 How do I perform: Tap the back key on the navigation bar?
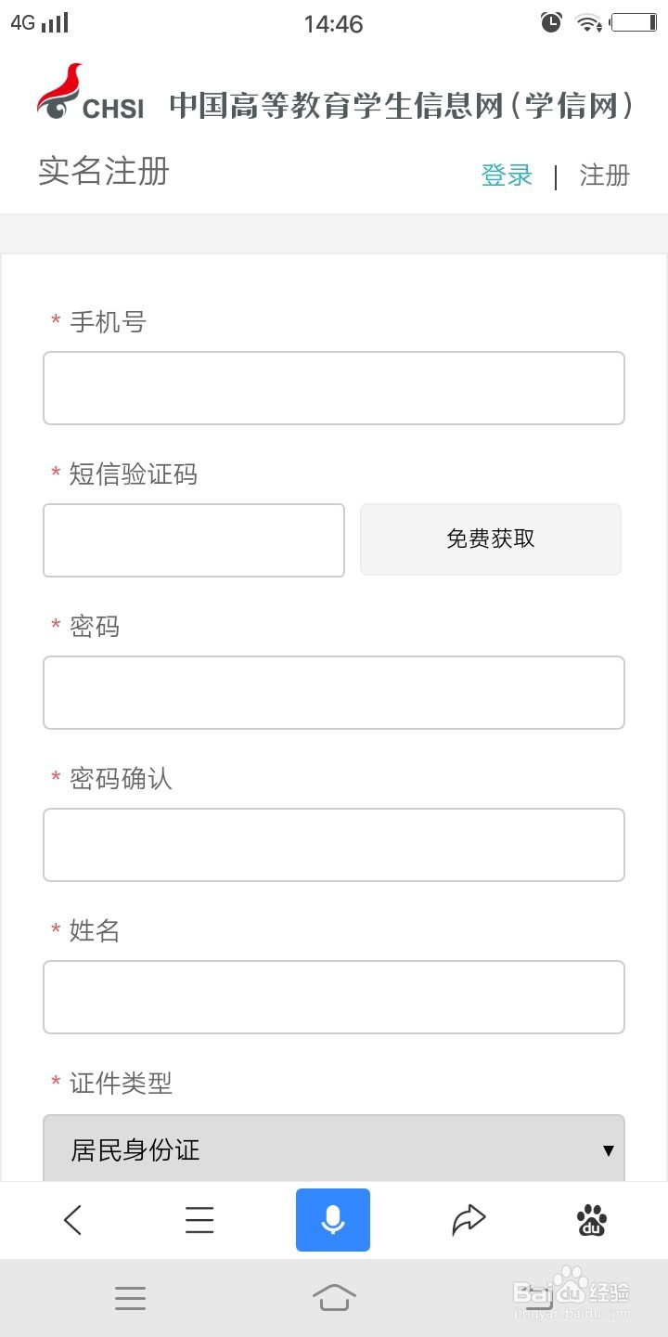tap(538, 1297)
